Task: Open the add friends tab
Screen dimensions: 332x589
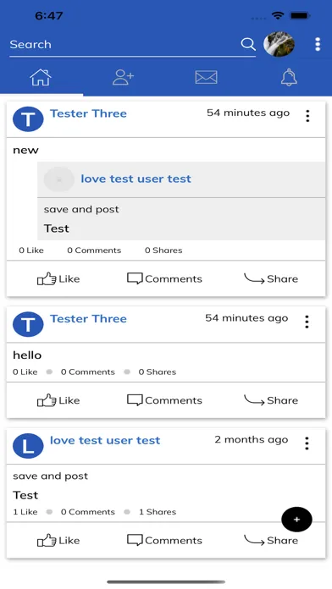Action: coord(123,77)
